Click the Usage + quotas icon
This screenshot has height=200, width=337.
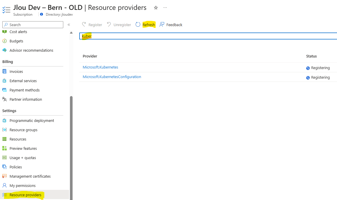5,157
